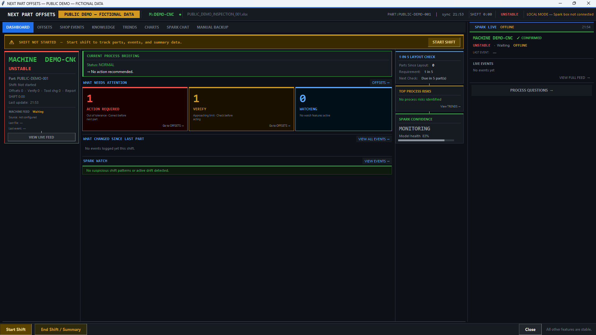The image size is (596, 335).
Task: Open View TRENDS in Top Process Risks
Action: coord(450,106)
